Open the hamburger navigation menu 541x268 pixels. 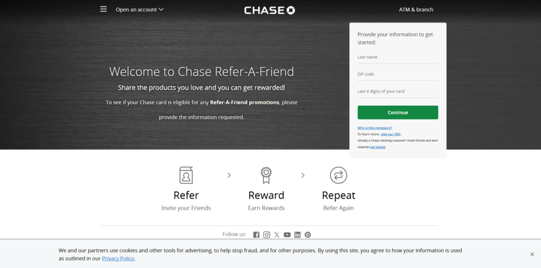point(104,9)
